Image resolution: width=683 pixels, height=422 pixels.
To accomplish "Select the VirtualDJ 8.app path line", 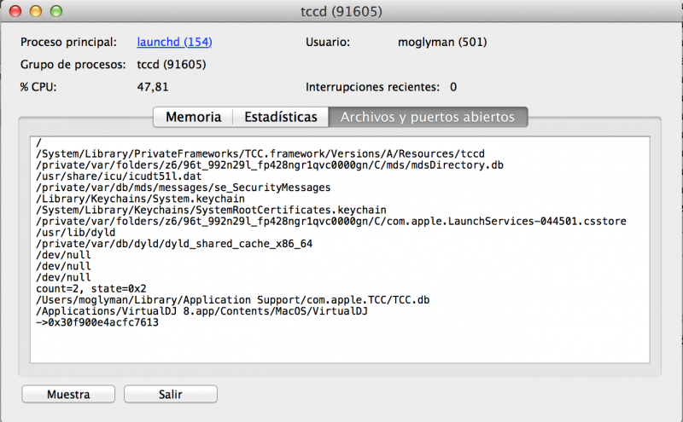I will (x=201, y=311).
